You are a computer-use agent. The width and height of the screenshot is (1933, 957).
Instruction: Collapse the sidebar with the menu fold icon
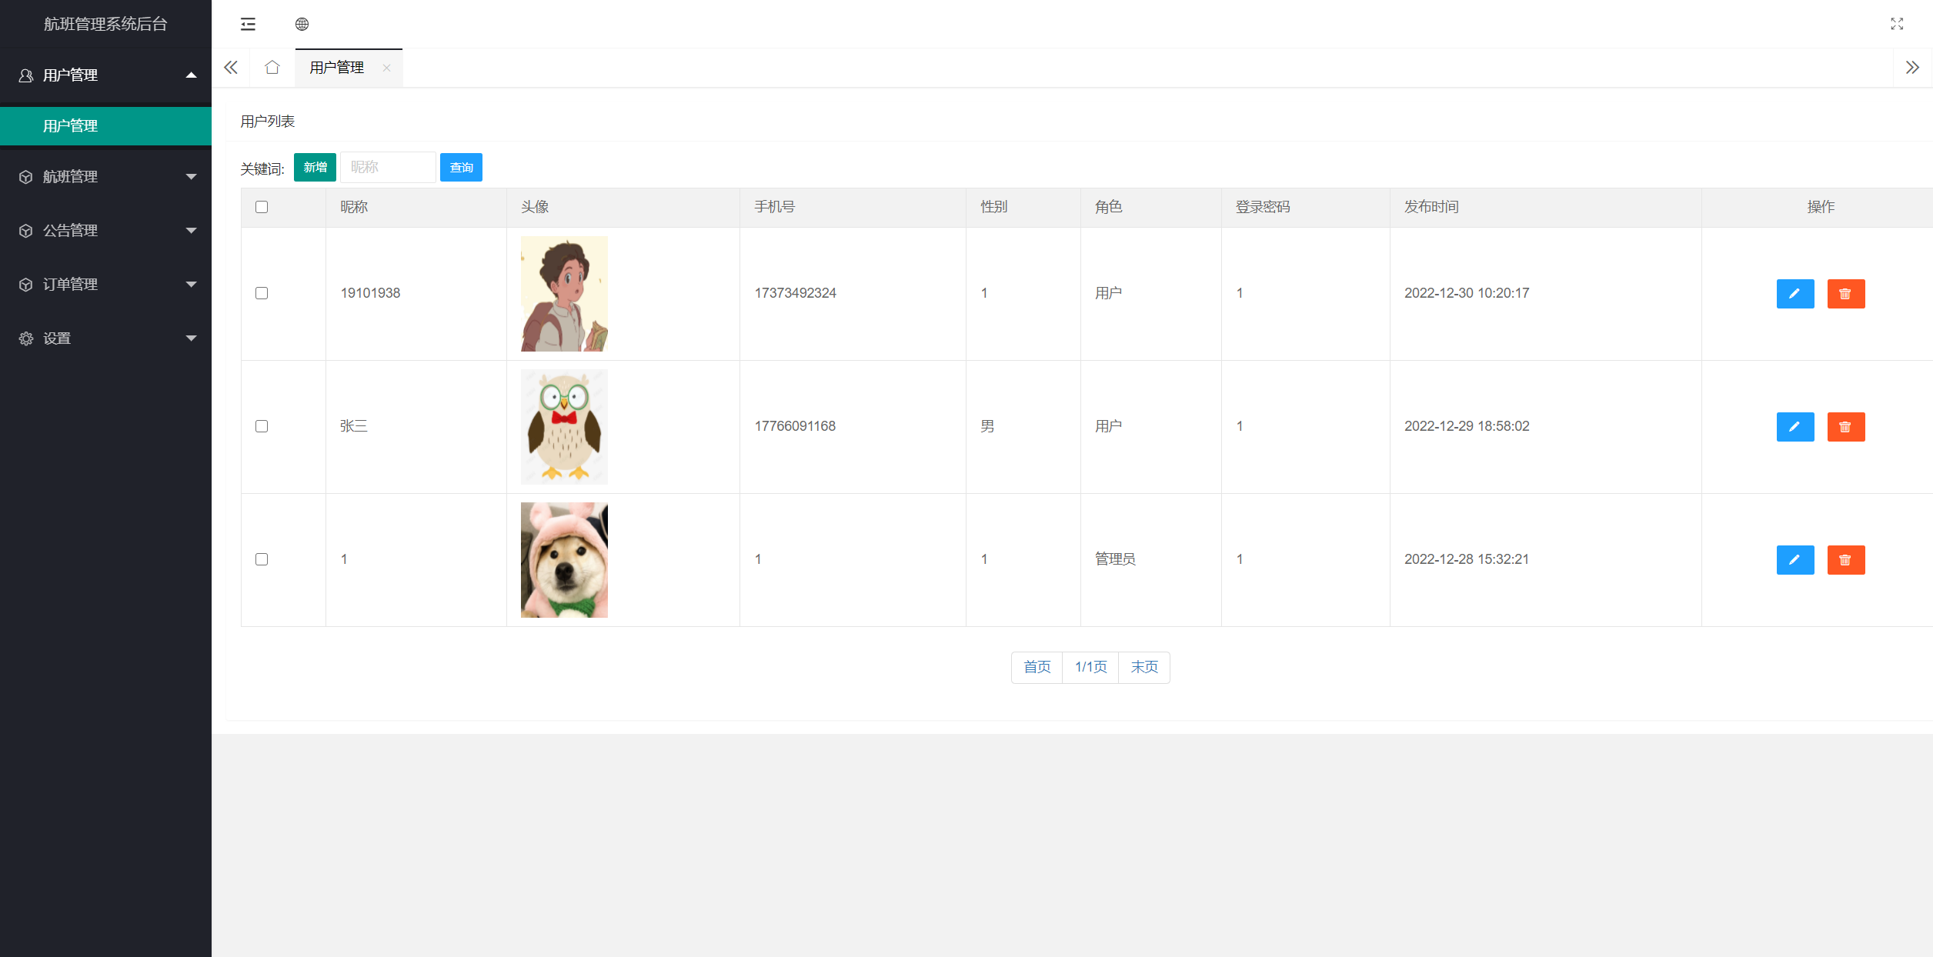(x=248, y=24)
